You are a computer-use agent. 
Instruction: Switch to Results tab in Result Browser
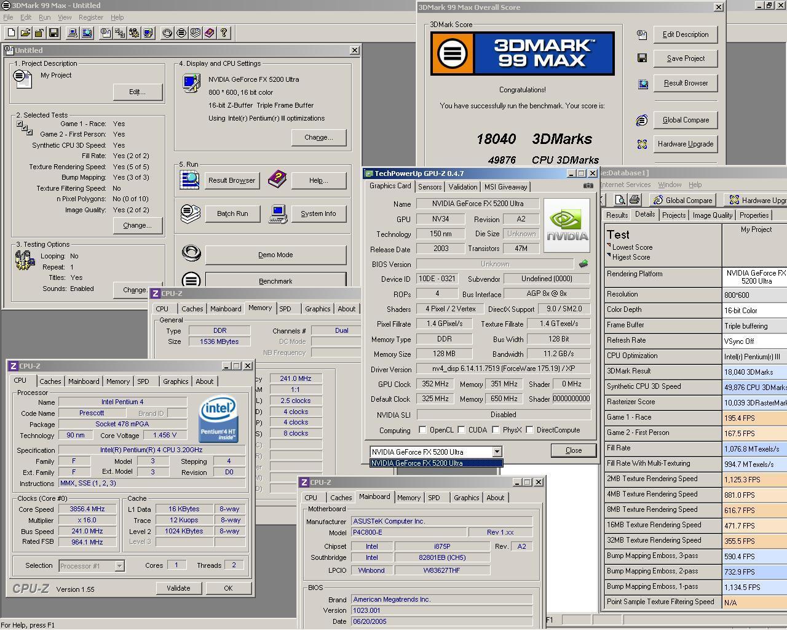(x=617, y=215)
